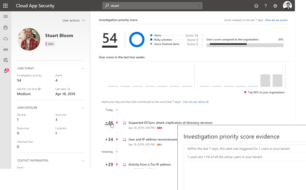The image size is (306, 190).
Task: Open the Suspected DCSync attack alert
Action: click(170, 122)
